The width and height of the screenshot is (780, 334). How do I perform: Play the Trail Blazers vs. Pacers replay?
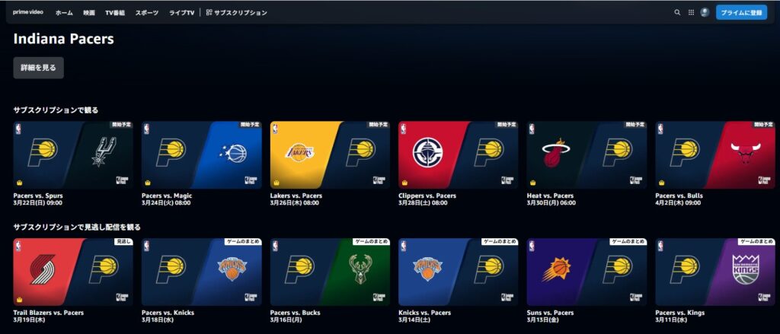coord(73,272)
